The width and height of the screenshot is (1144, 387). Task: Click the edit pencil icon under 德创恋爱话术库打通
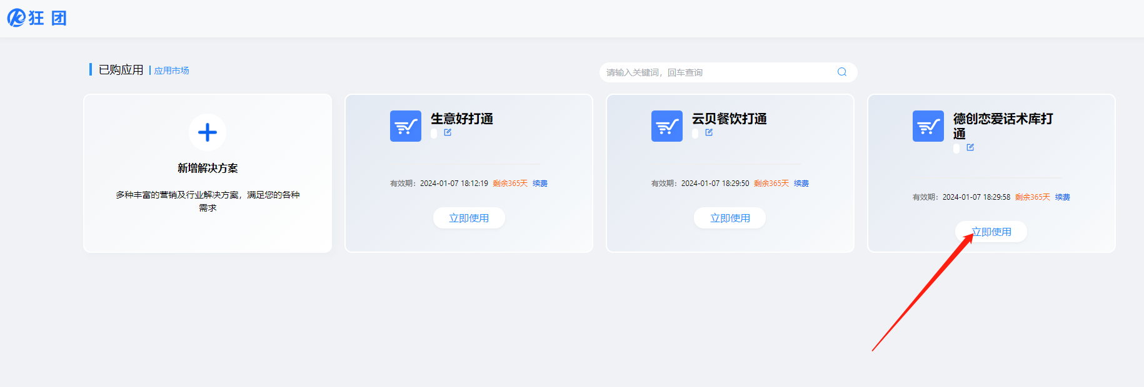tap(970, 147)
